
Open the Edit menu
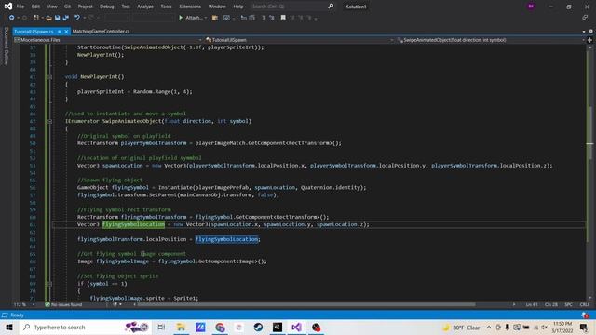click(35, 7)
